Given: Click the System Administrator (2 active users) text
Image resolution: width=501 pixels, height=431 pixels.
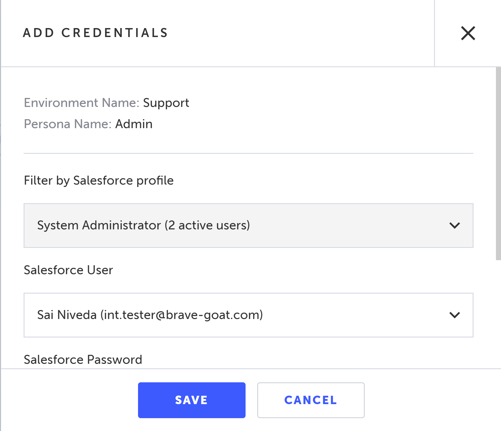Looking at the screenshot, I should [x=143, y=225].
